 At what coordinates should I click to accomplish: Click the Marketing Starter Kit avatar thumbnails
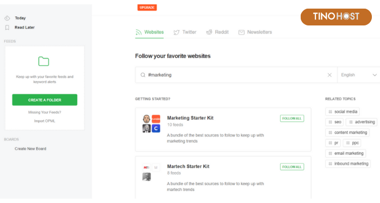point(151,124)
